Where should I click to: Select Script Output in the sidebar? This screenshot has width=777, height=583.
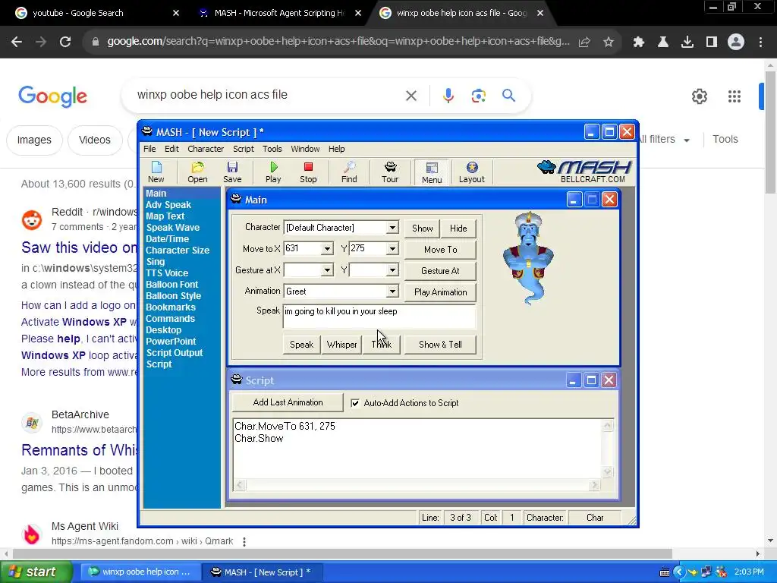tap(174, 353)
